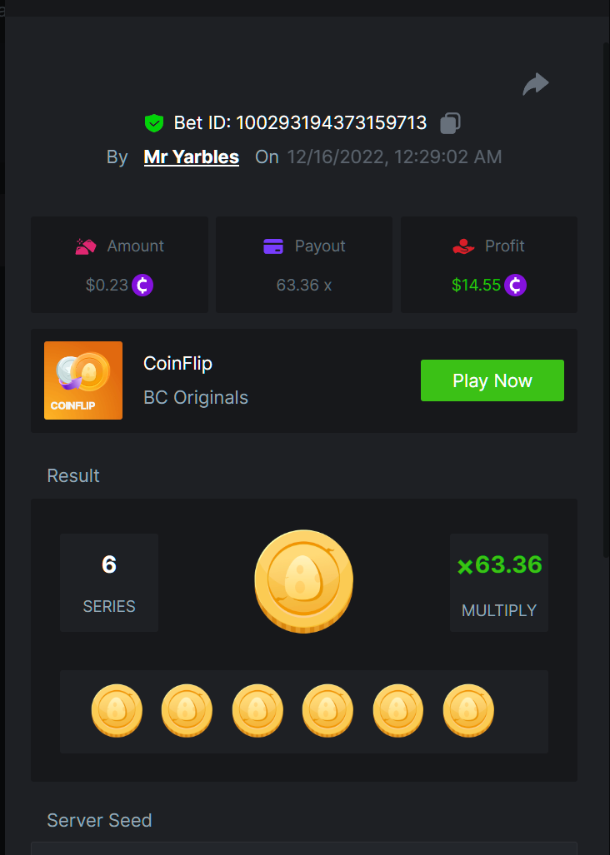Click the large gold result coin
Viewport: 610px width, 855px height.
click(x=304, y=581)
